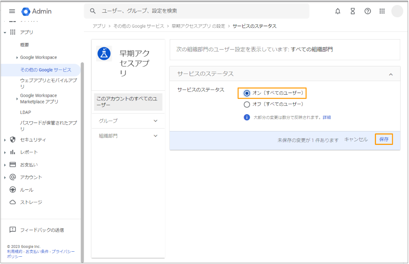
Task: Expand the レポート section arrow
Action: (5, 153)
